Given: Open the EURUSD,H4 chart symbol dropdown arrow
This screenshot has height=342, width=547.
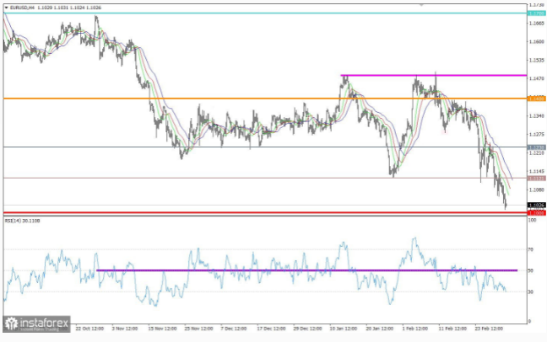Looking at the screenshot, I should (x=6, y=8).
